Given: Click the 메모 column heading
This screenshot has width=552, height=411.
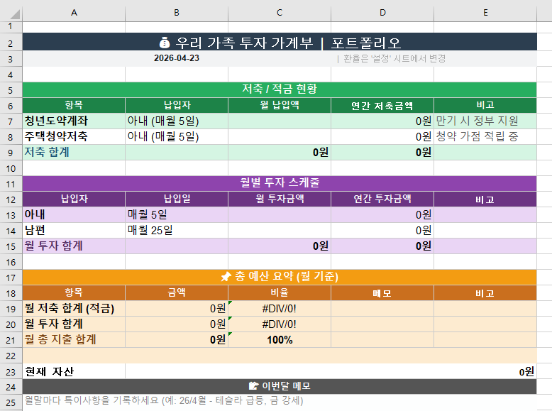Looking at the screenshot, I should pyautogui.click(x=382, y=292).
